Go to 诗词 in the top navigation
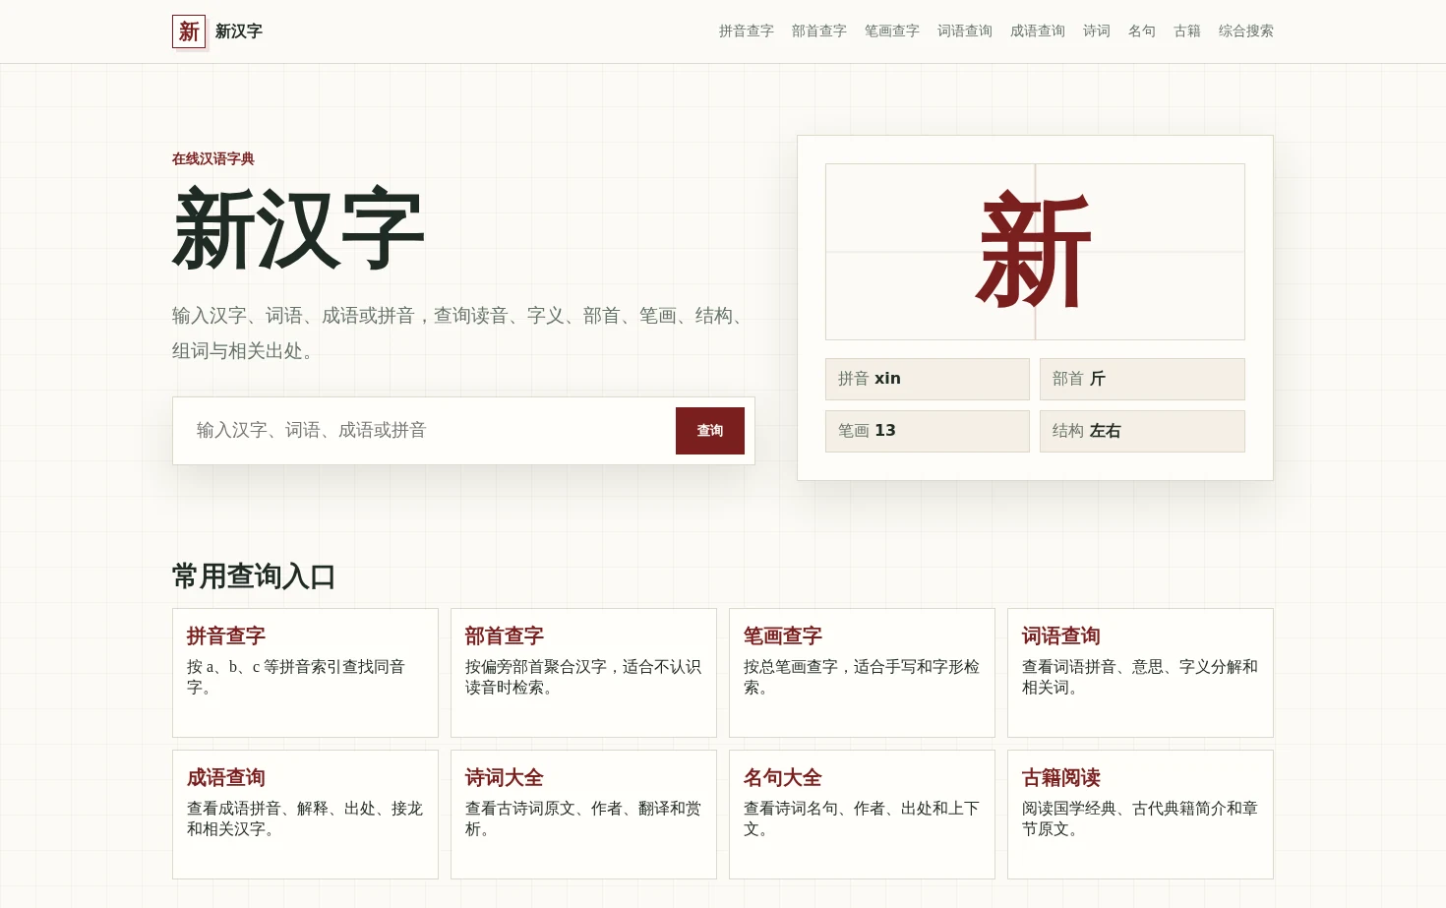1446x908 pixels. coord(1096,31)
